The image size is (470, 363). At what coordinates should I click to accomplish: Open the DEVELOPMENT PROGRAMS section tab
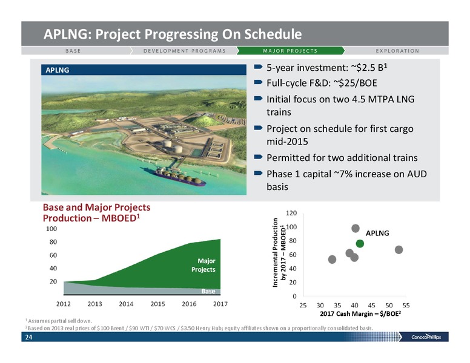(x=184, y=51)
